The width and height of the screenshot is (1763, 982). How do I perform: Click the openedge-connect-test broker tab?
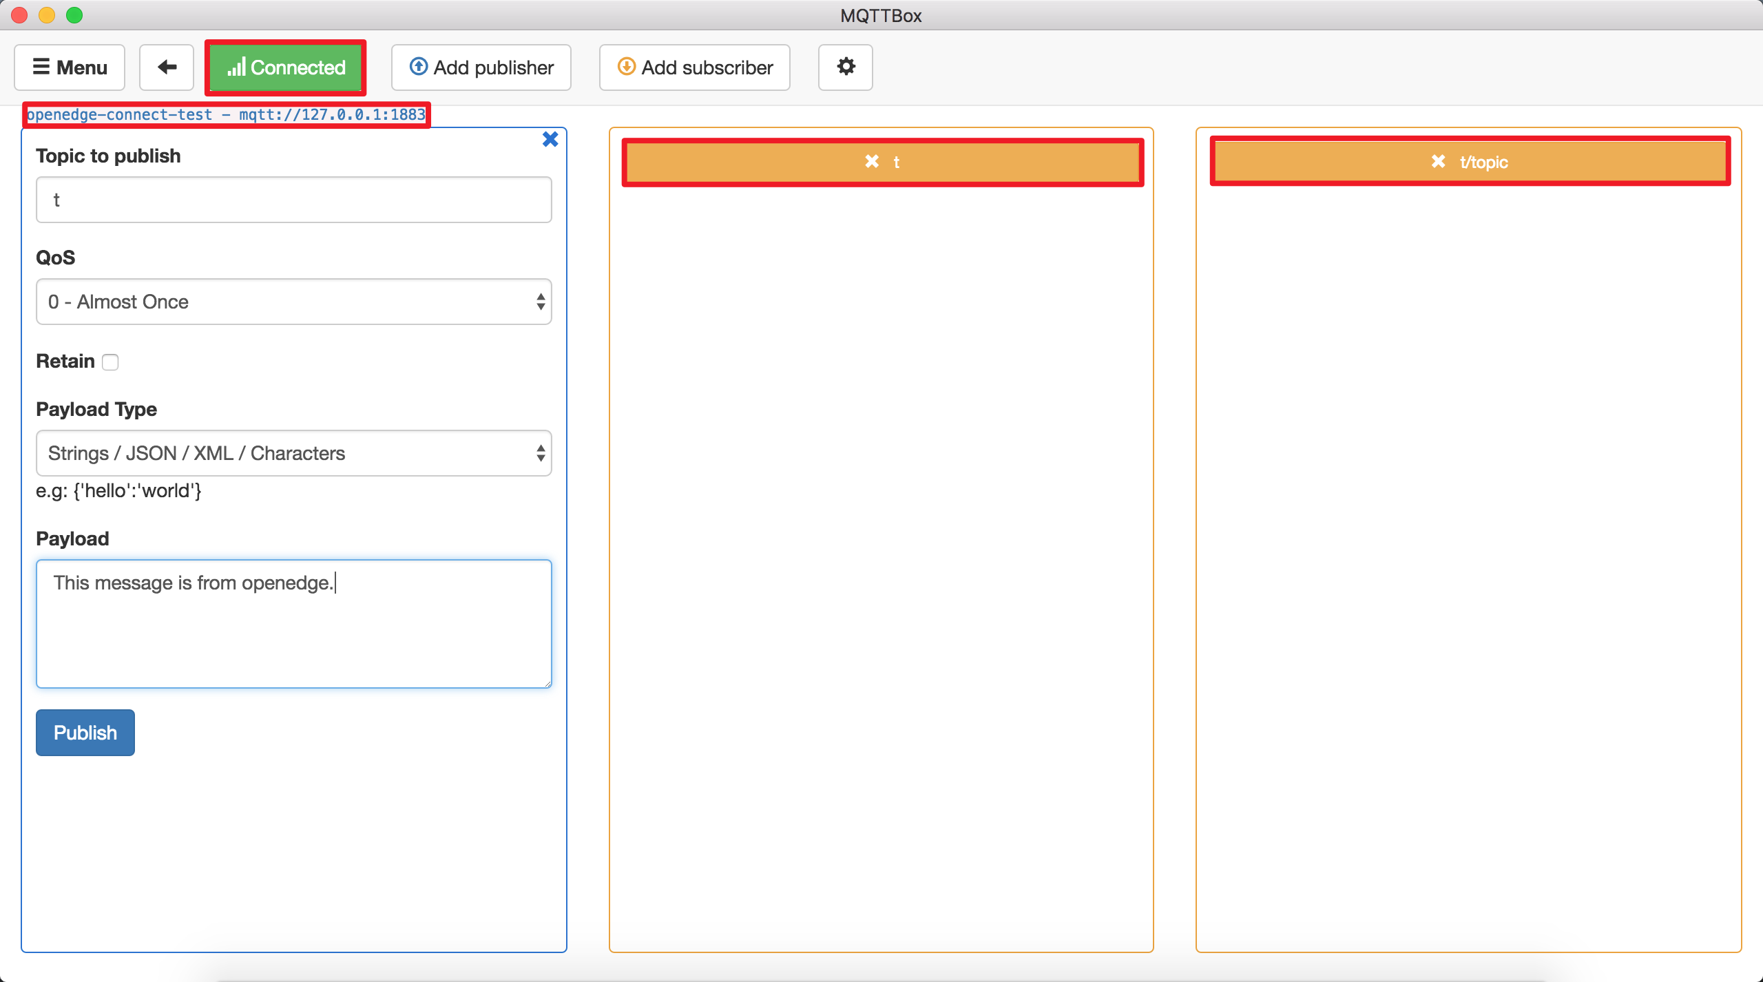click(221, 114)
